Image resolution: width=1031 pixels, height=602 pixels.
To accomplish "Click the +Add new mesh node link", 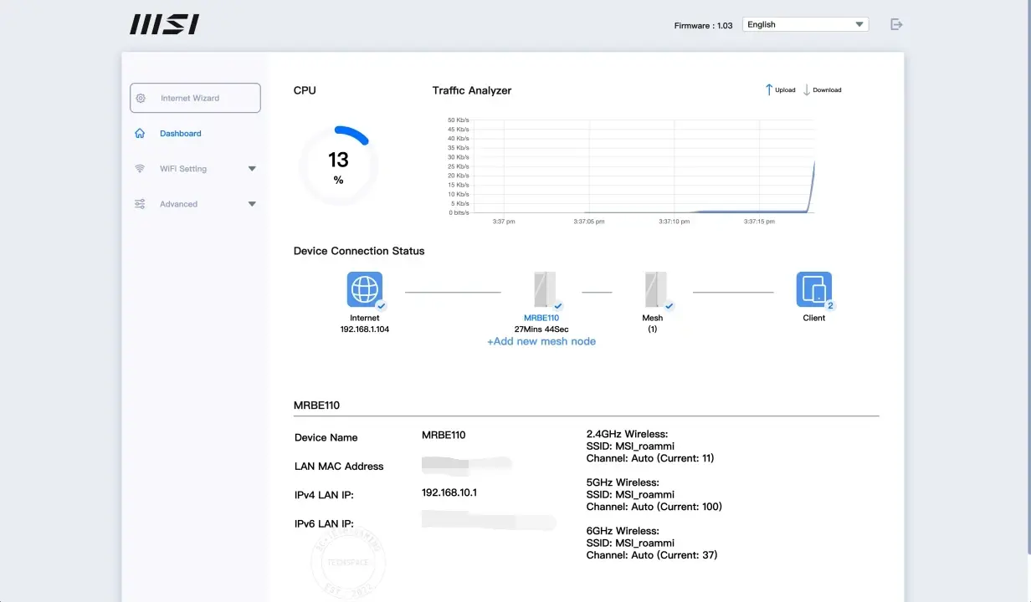I will [541, 341].
